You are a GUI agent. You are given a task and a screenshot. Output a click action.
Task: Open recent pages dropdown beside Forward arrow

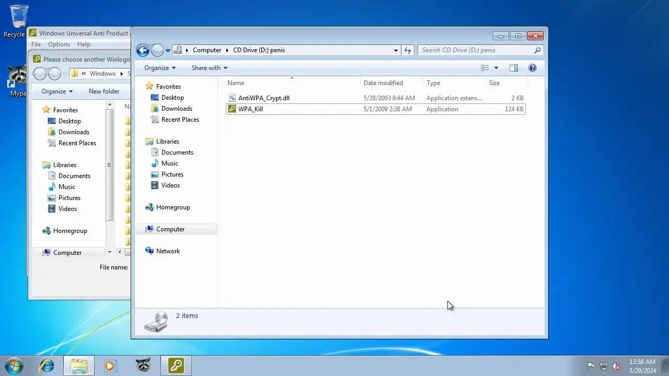[168, 51]
